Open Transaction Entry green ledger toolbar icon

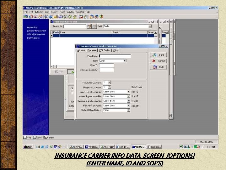point(26,17)
